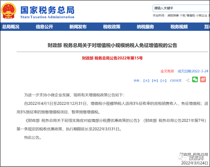
Task: Click the national emblem logo
Action: pyautogui.click(x=9, y=11)
